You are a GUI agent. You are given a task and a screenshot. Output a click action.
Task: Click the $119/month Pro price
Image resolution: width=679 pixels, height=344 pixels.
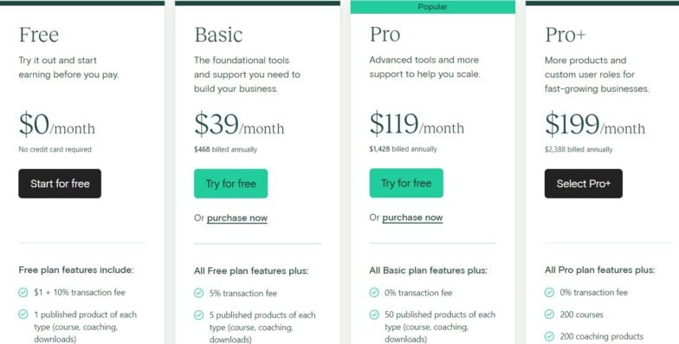(417, 124)
